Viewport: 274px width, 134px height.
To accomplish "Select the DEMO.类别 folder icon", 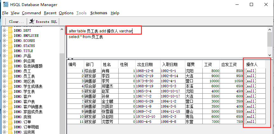I will click(11, 117).
